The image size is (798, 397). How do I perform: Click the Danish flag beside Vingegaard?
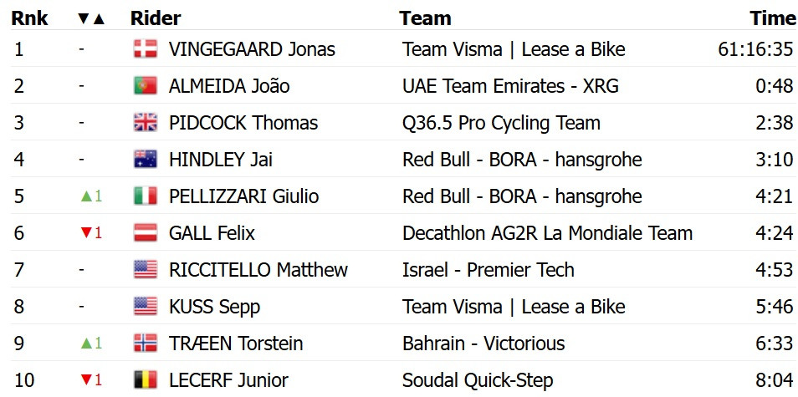point(145,49)
